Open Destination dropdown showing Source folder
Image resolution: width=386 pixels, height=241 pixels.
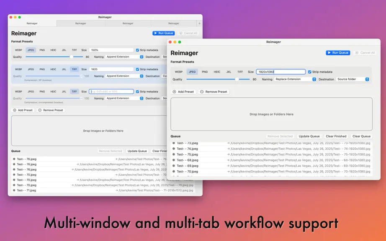click(353, 79)
